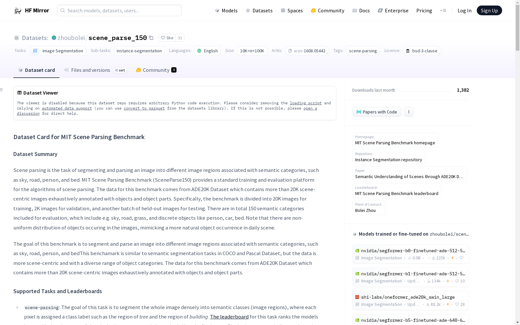
Task: Go to Spaces
Action: (292, 10)
